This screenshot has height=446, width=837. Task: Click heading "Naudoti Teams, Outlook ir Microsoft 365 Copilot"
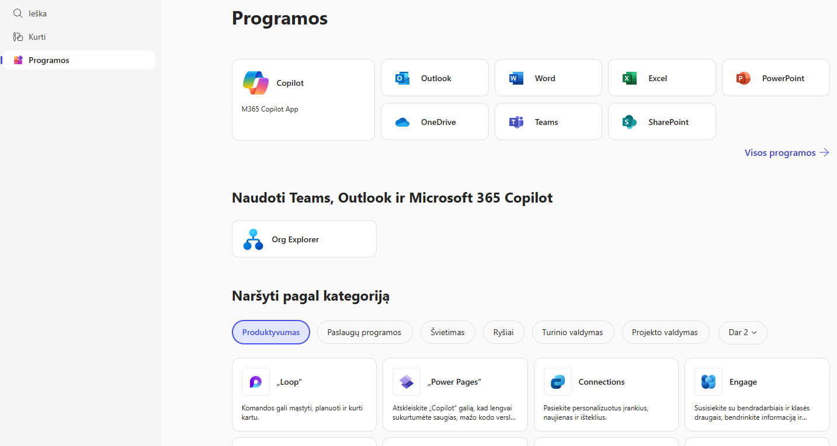point(393,198)
